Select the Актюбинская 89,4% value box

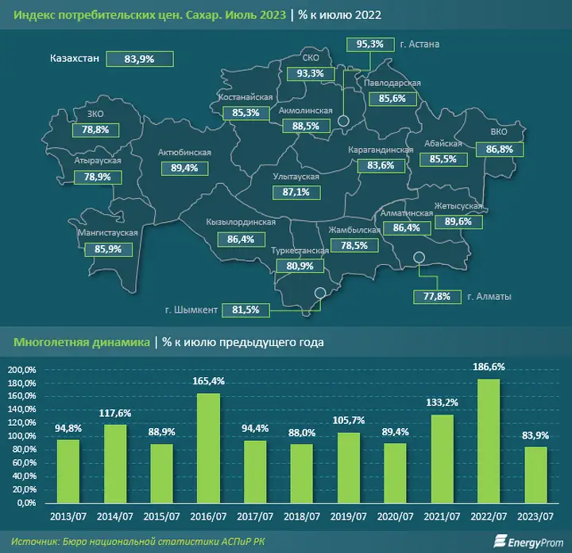[184, 169]
